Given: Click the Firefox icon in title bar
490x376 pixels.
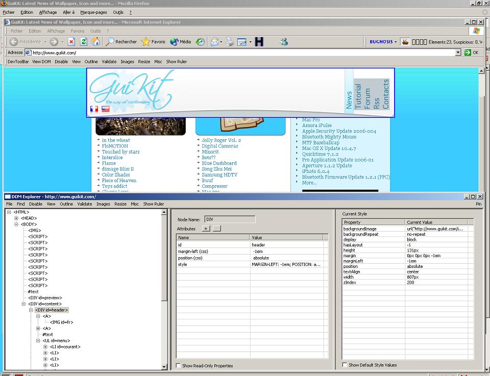Looking at the screenshot, I should [x=4, y=3].
